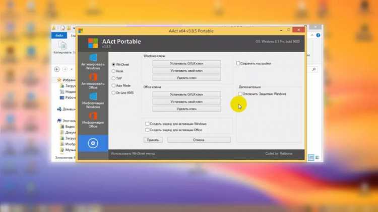Close the AAct Portable window
Image resolution: width=378 pixels, height=212 pixels.
[x=298, y=30]
